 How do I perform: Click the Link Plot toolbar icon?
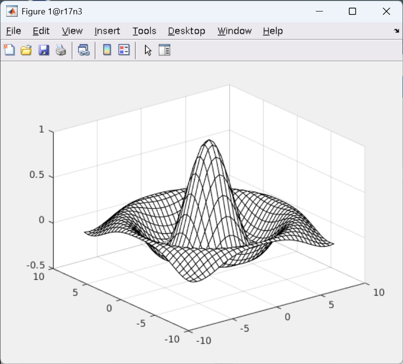(x=84, y=50)
